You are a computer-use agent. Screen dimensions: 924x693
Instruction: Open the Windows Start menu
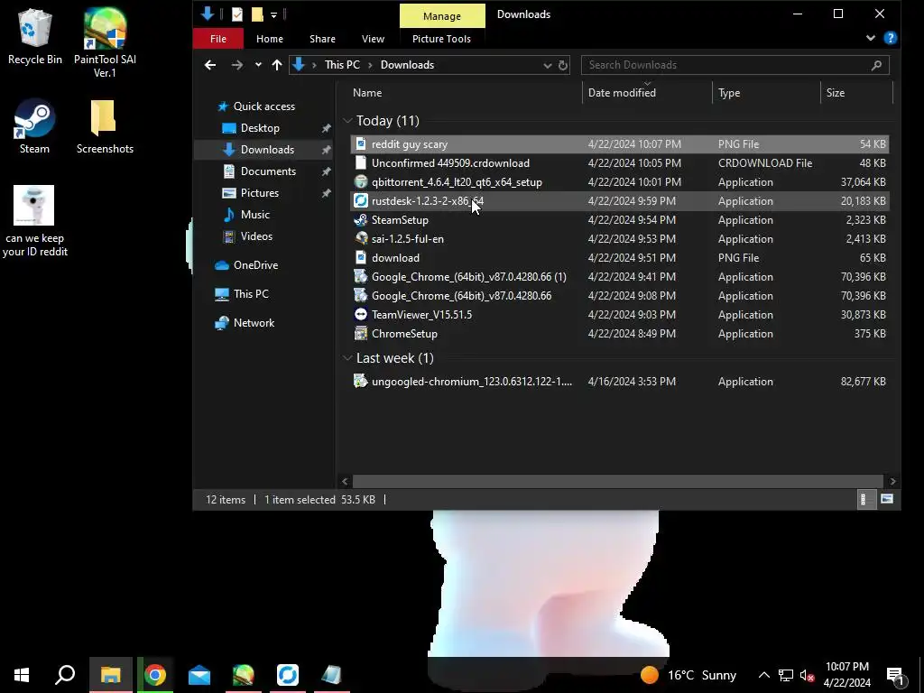[22, 675]
